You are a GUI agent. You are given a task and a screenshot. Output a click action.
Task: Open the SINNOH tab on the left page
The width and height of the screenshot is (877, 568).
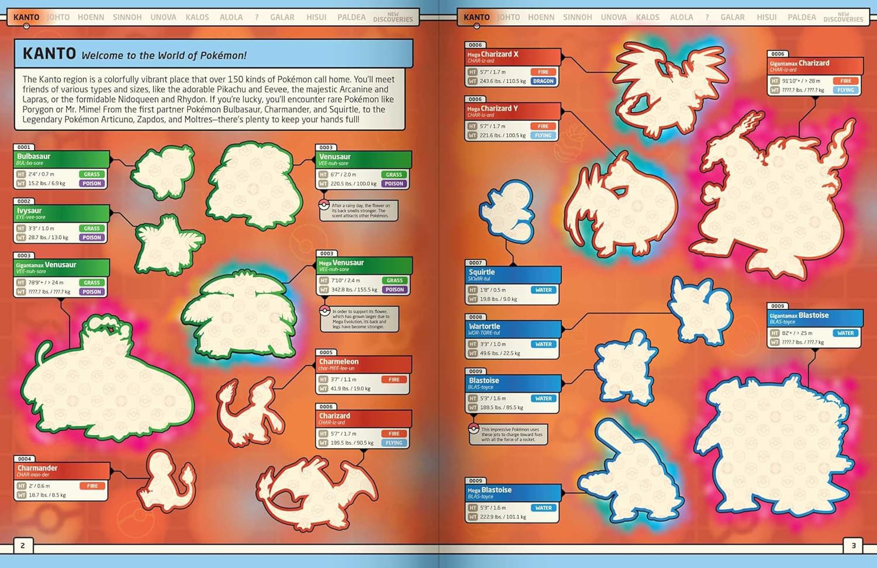point(127,17)
